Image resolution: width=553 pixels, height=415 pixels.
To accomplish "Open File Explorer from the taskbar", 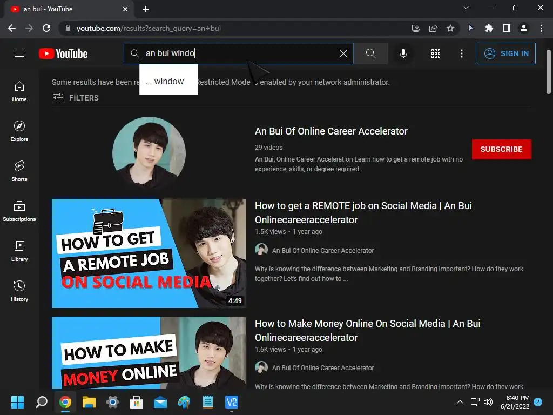I will (x=89, y=402).
